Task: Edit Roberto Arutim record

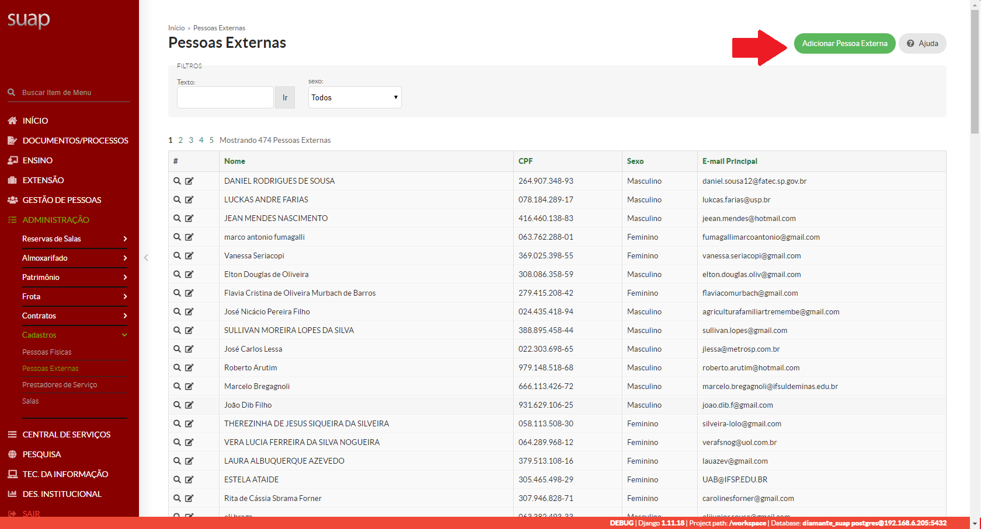Action: pos(189,367)
